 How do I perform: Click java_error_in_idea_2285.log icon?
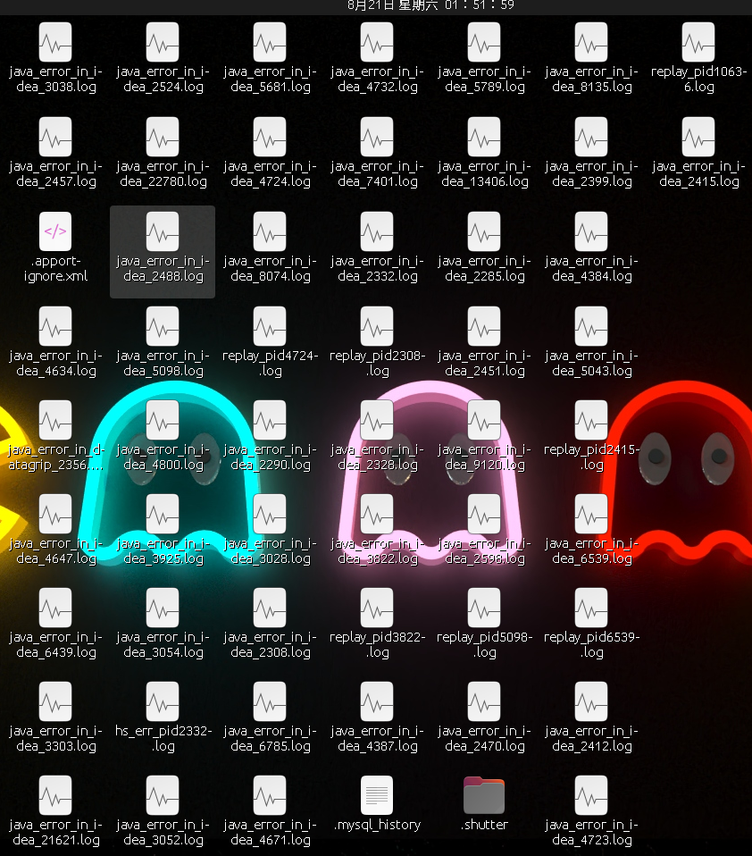point(484,231)
